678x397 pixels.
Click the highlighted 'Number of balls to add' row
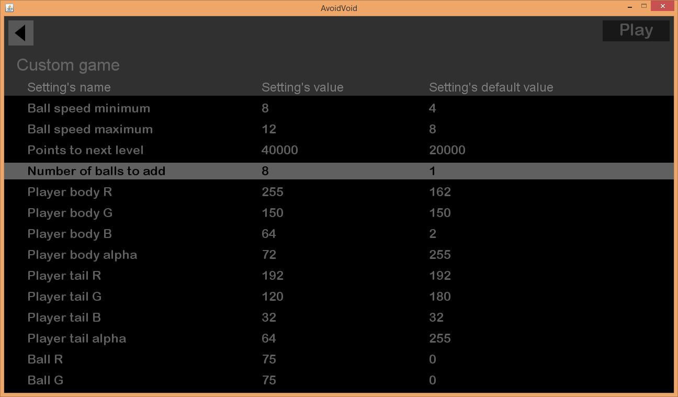(339, 171)
